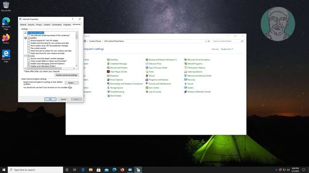Screen dimensions: 309x173
Task: Show hidden system tray icons
Action: click(277, 170)
